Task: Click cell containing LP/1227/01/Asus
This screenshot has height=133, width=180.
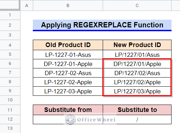Action: click(x=137, y=55)
